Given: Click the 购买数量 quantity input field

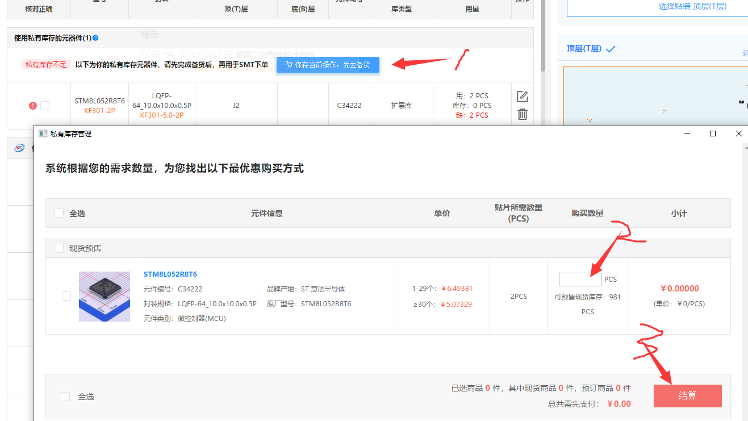Looking at the screenshot, I should (x=580, y=280).
